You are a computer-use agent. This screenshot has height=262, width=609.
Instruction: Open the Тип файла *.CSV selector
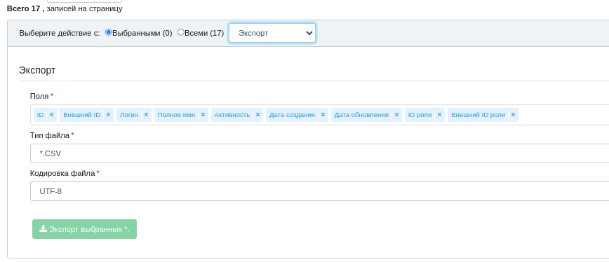(x=319, y=153)
